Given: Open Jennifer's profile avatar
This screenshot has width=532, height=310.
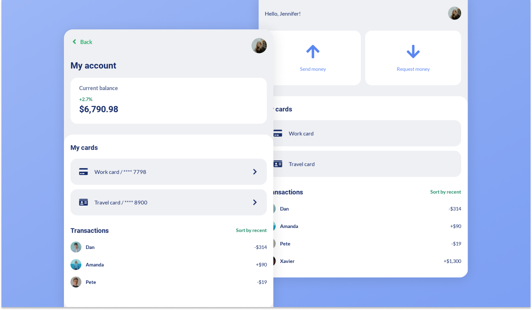Looking at the screenshot, I should pyautogui.click(x=454, y=13).
